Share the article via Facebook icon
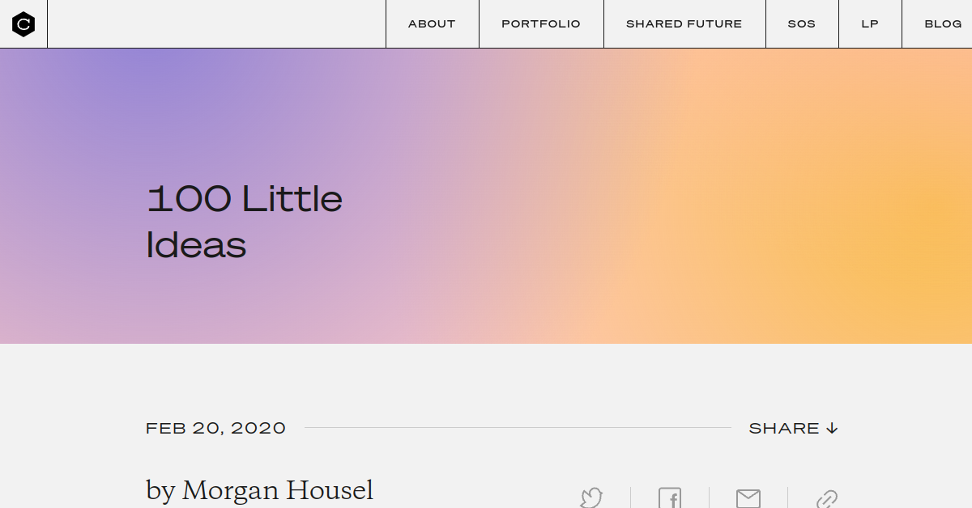972x508 pixels. tap(670, 497)
